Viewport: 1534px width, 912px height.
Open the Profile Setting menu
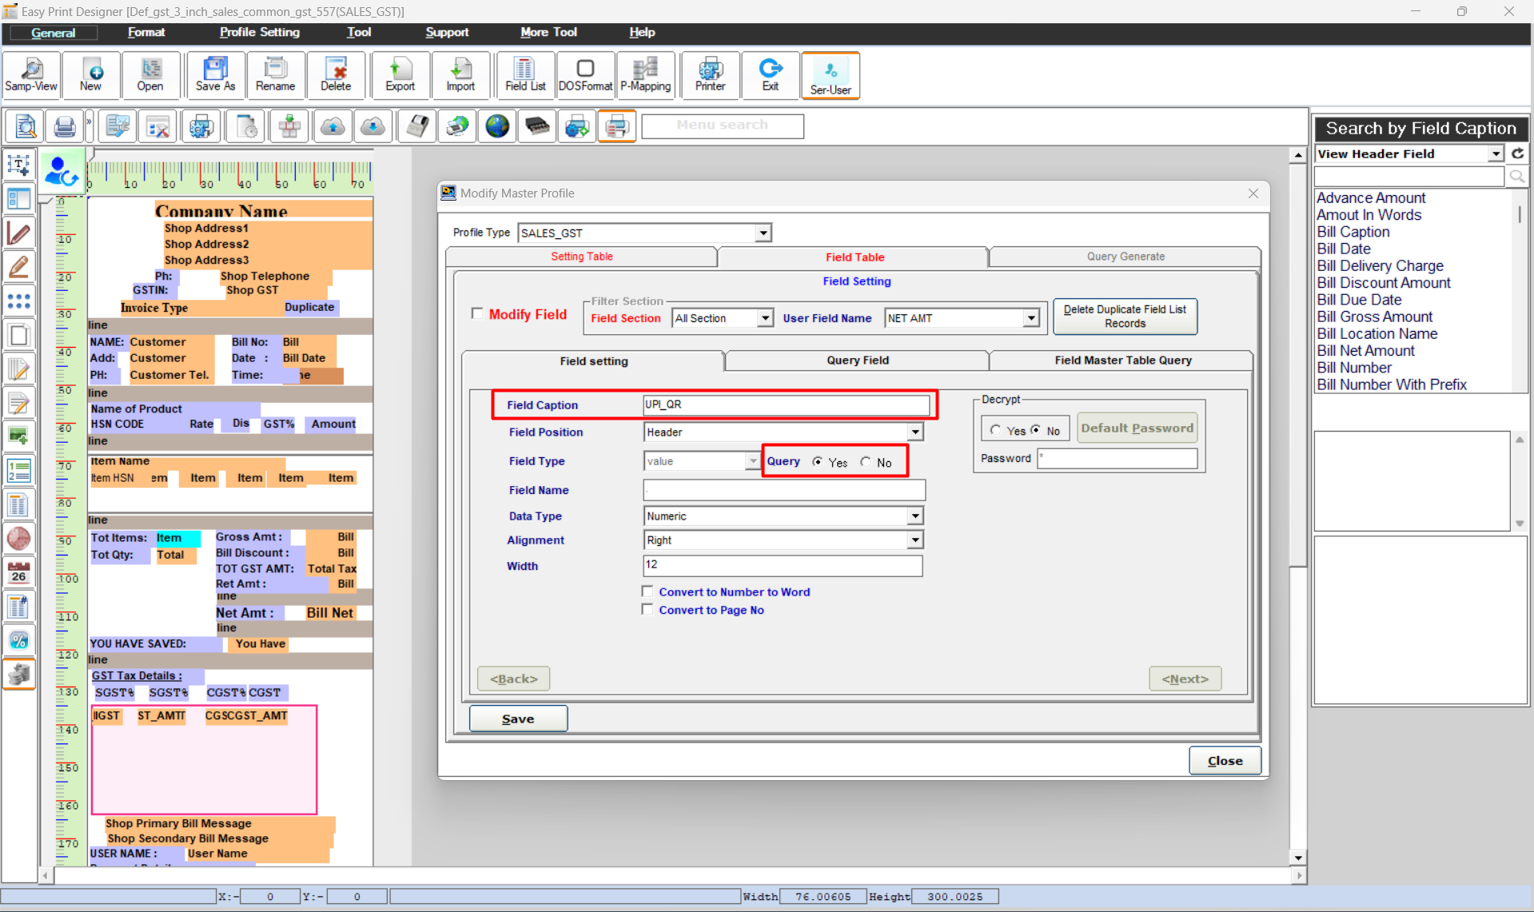point(259,32)
